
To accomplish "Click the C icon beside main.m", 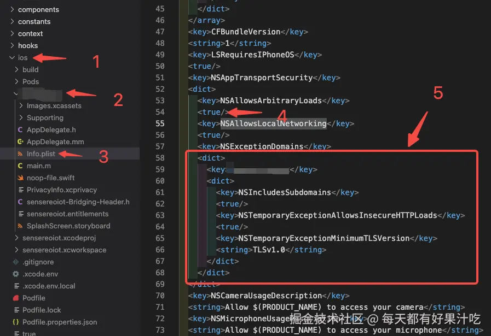I will [x=20, y=166].
